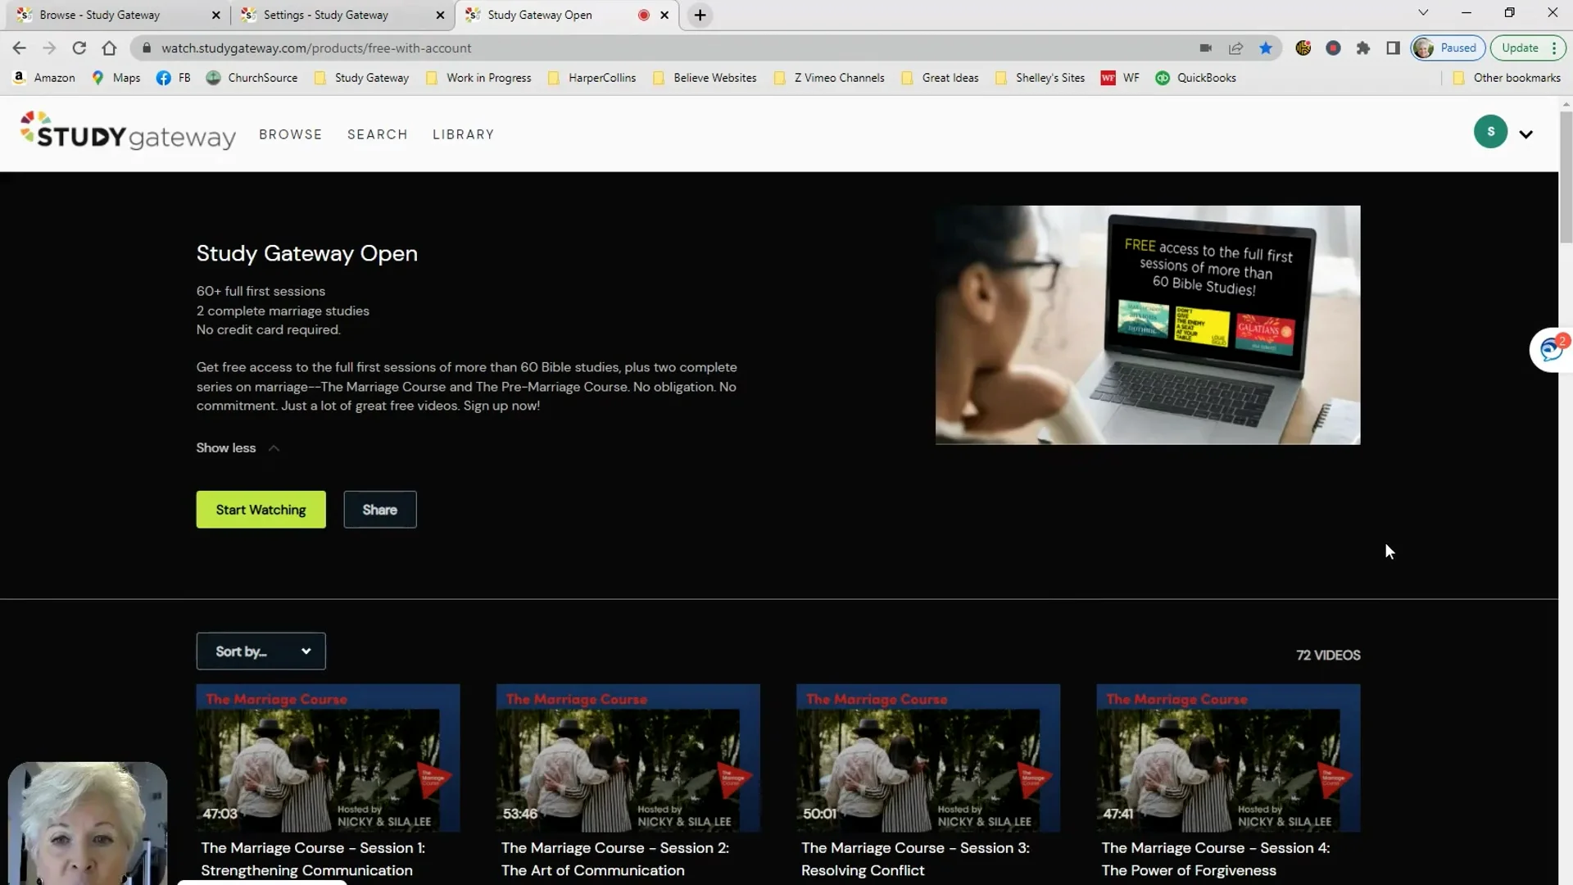
Task: Open the Sort by dropdown
Action: coord(261,651)
